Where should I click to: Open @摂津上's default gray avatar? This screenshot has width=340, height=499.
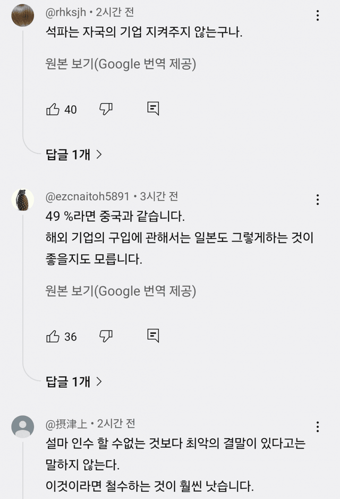[23, 427]
